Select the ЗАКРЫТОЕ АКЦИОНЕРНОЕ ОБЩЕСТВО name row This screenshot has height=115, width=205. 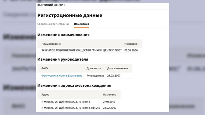point(90,50)
